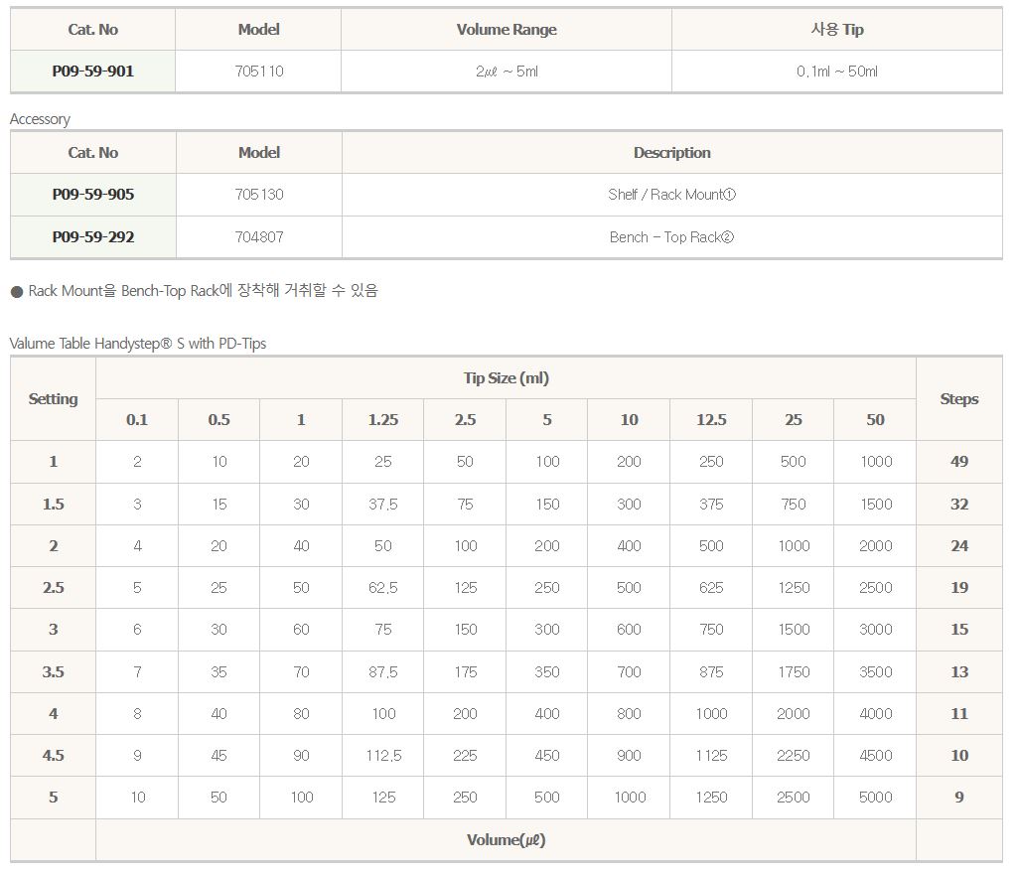The image size is (1018, 874).
Task: Click the 3.5 setting row label
Action: point(53,672)
